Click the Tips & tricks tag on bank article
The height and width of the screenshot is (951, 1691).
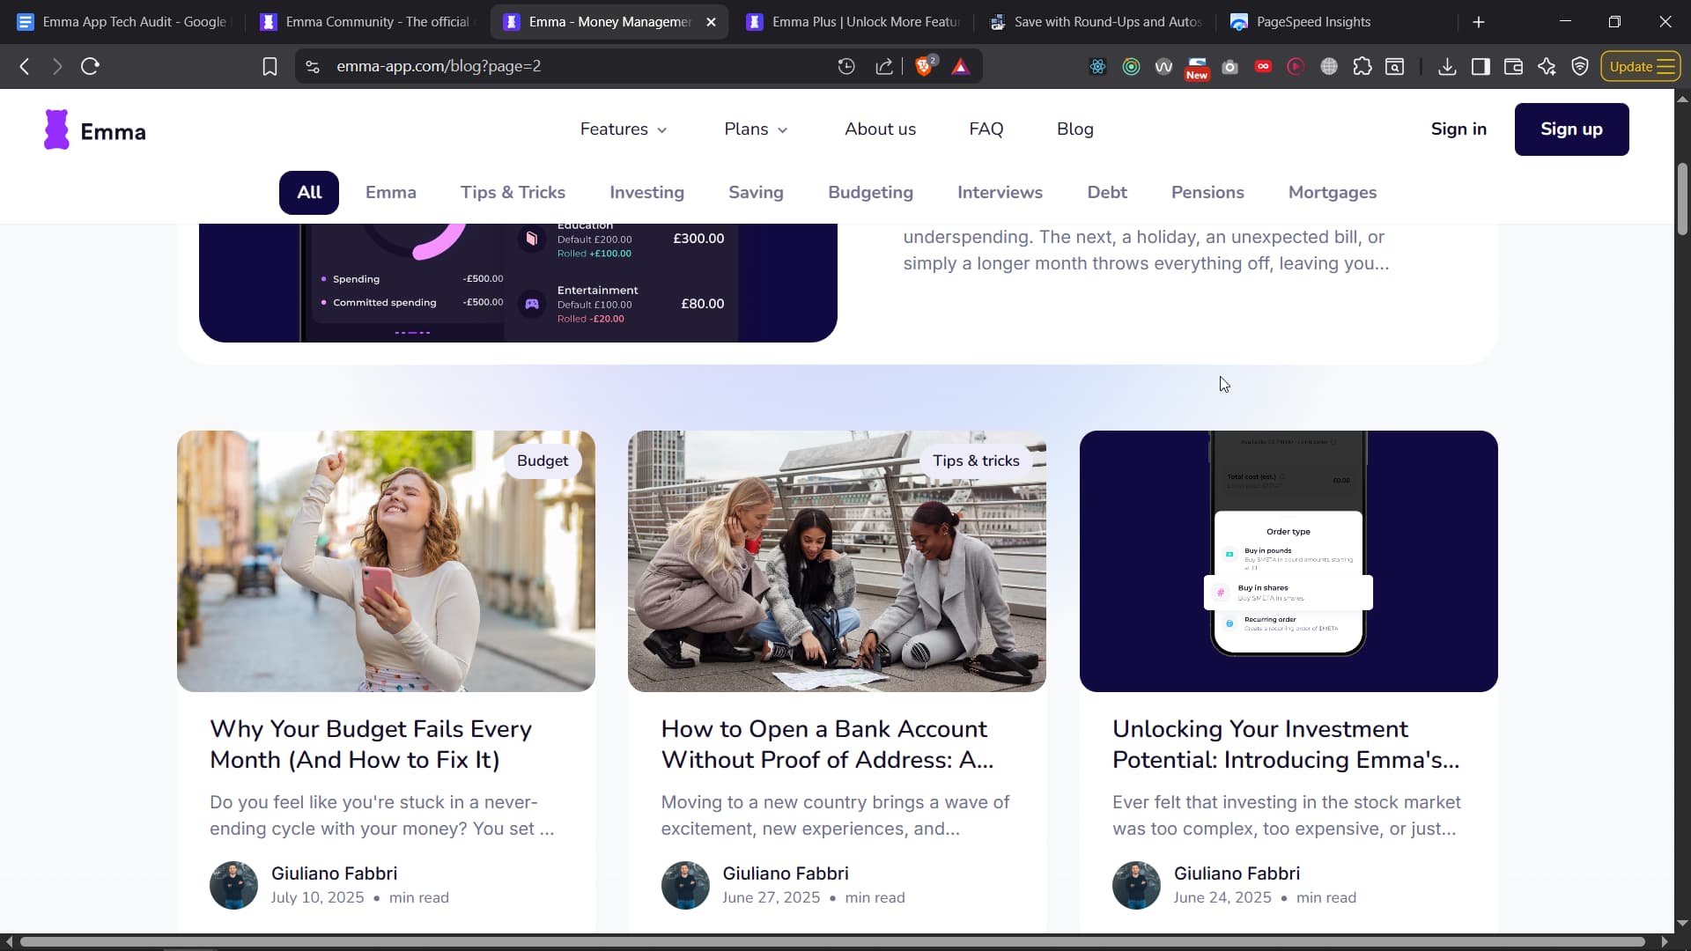pos(976,461)
